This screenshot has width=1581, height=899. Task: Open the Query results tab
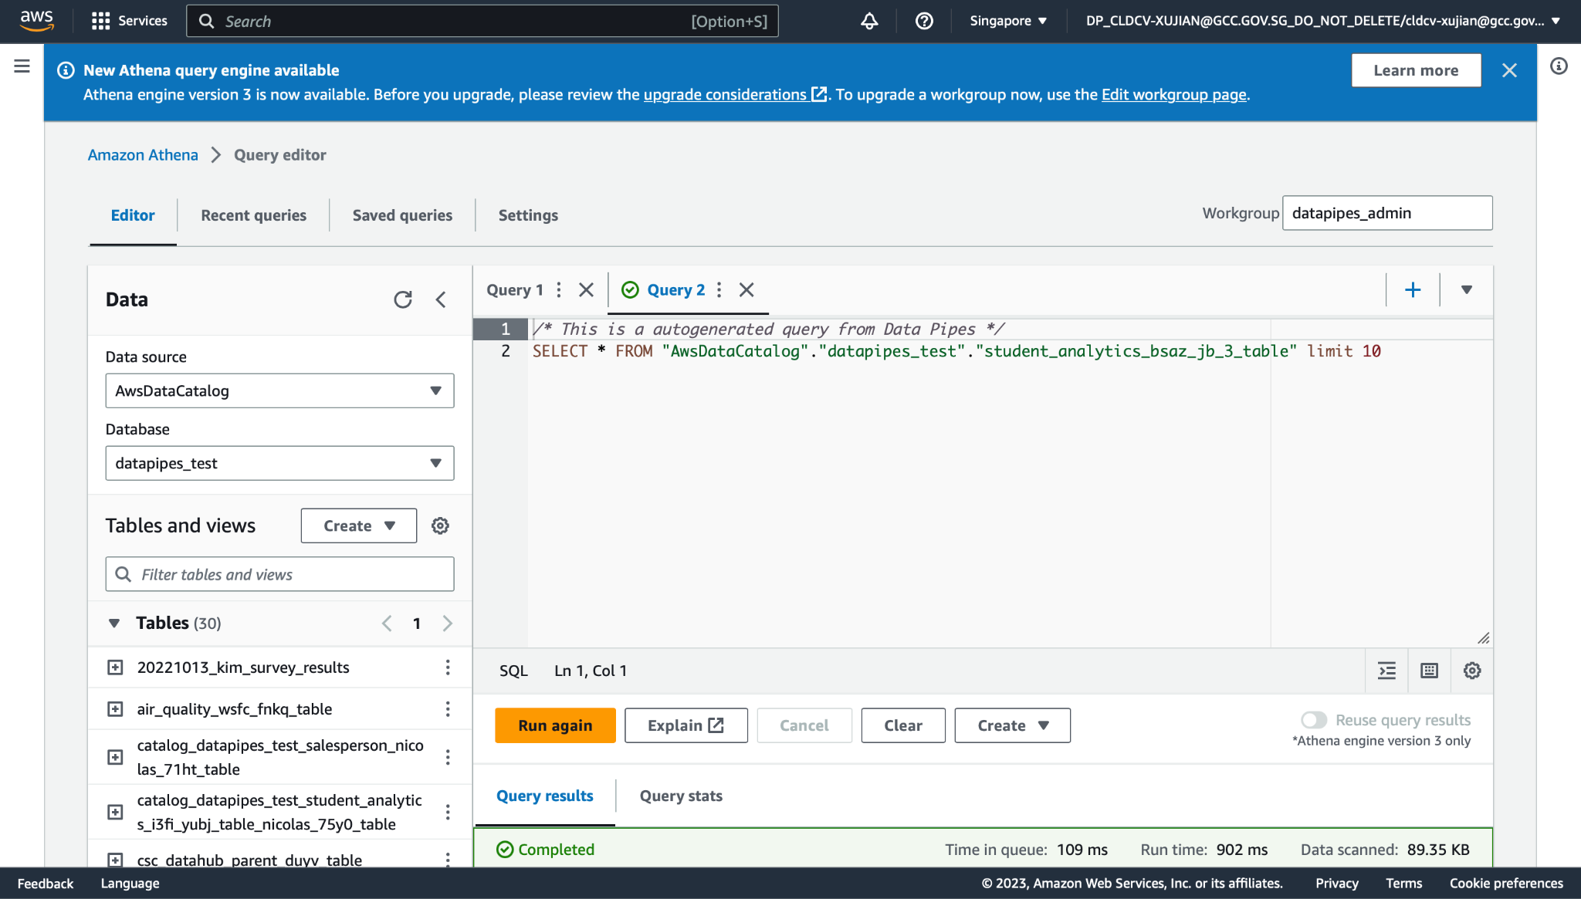click(544, 796)
